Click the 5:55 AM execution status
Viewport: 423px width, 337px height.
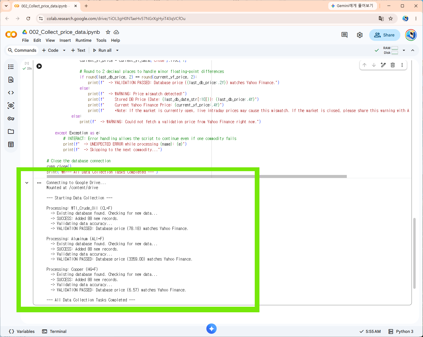tap(370, 331)
